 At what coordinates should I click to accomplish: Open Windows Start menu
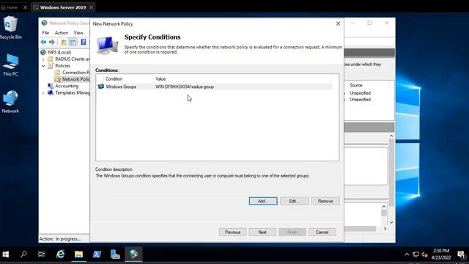click(6, 254)
